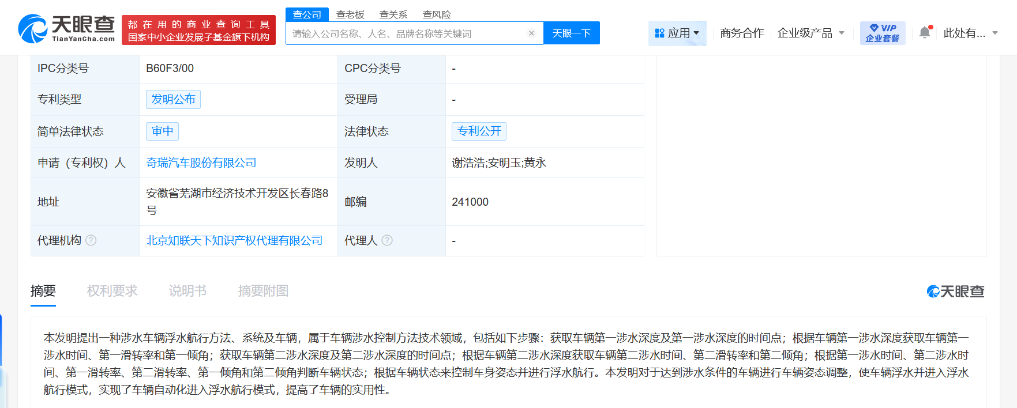Switch to the 摘要 tab

click(x=43, y=291)
